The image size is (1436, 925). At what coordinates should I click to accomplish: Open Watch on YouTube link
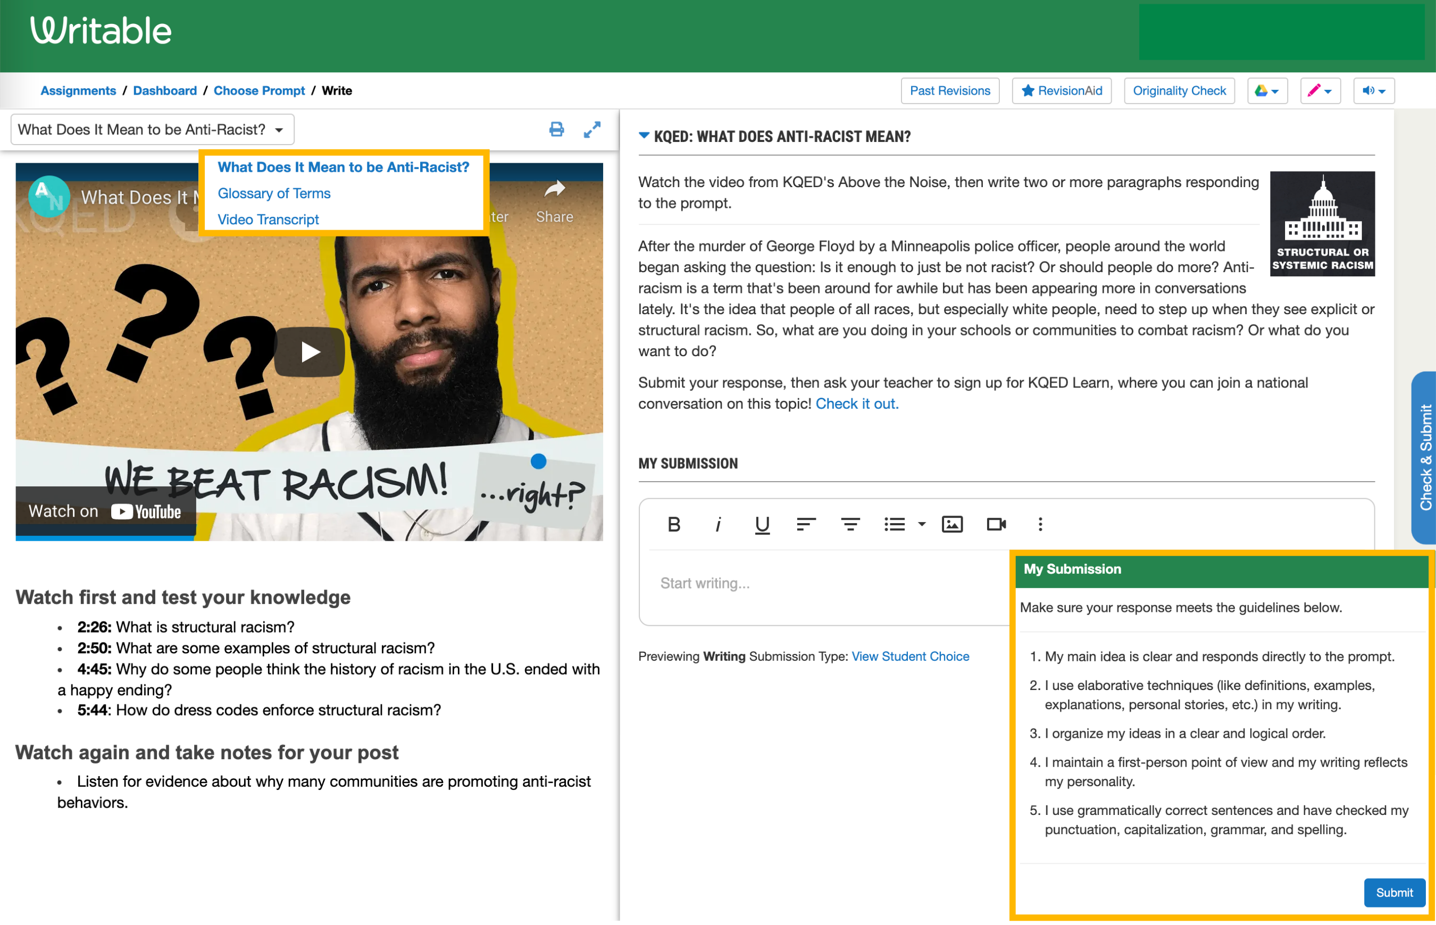pyautogui.click(x=105, y=512)
